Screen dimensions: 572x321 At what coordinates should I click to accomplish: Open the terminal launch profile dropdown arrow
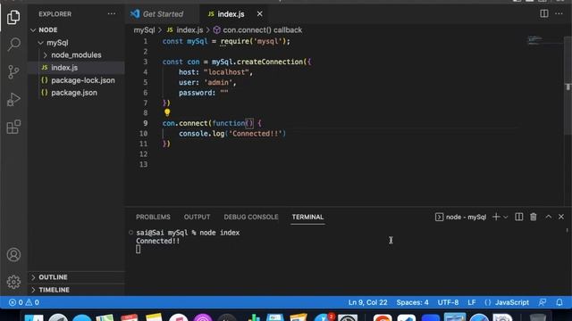506,217
